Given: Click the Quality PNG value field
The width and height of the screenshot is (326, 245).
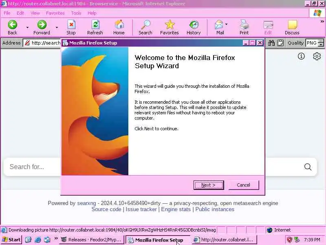Looking at the screenshot, I should tap(312, 43).
